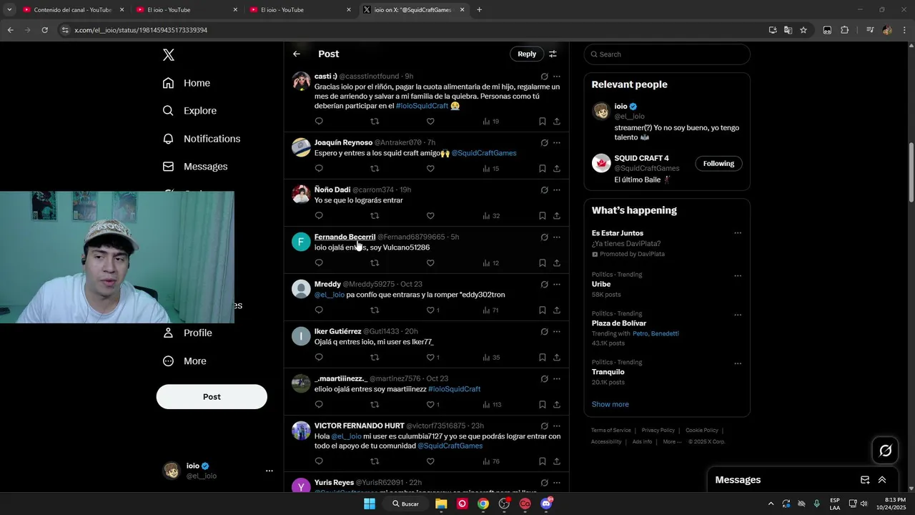Screen dimensions: 915x515
Task: Open reply sorting options icon
Action: [x=553, y=54]
